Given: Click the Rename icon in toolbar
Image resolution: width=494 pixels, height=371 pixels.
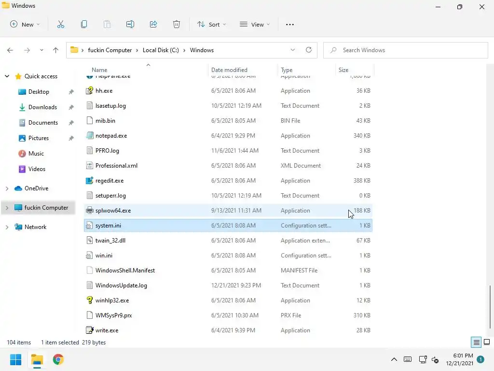Looking at the screenshot, I should [130, 24].
